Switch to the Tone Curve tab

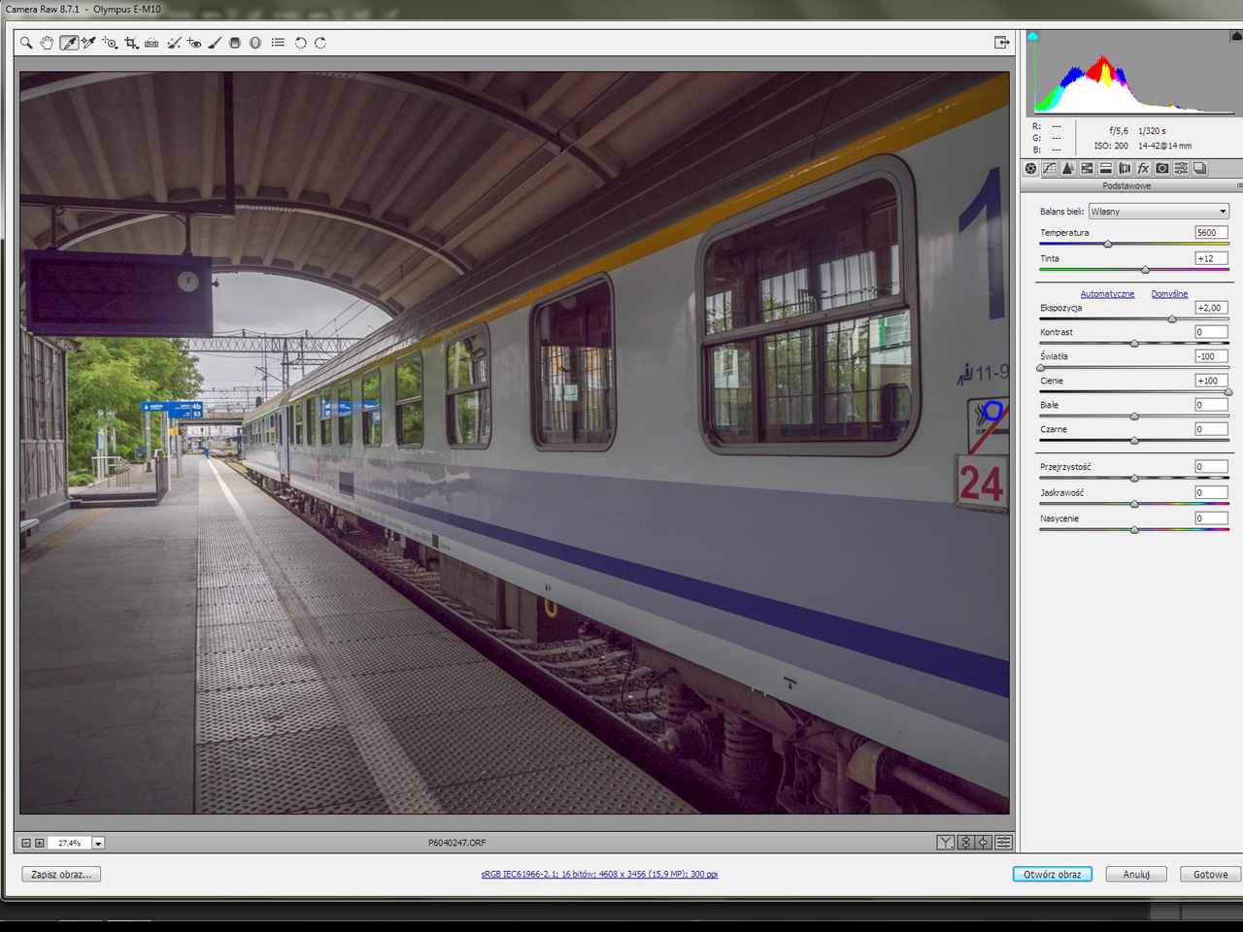[1050, 169]
